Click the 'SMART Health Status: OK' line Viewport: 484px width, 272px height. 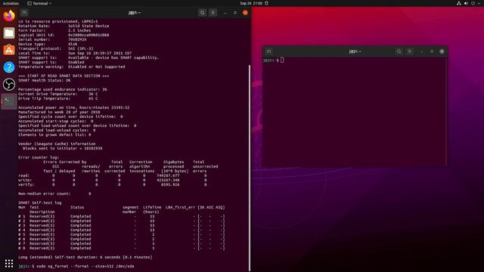pyautogui.click(x=45, y=80)
